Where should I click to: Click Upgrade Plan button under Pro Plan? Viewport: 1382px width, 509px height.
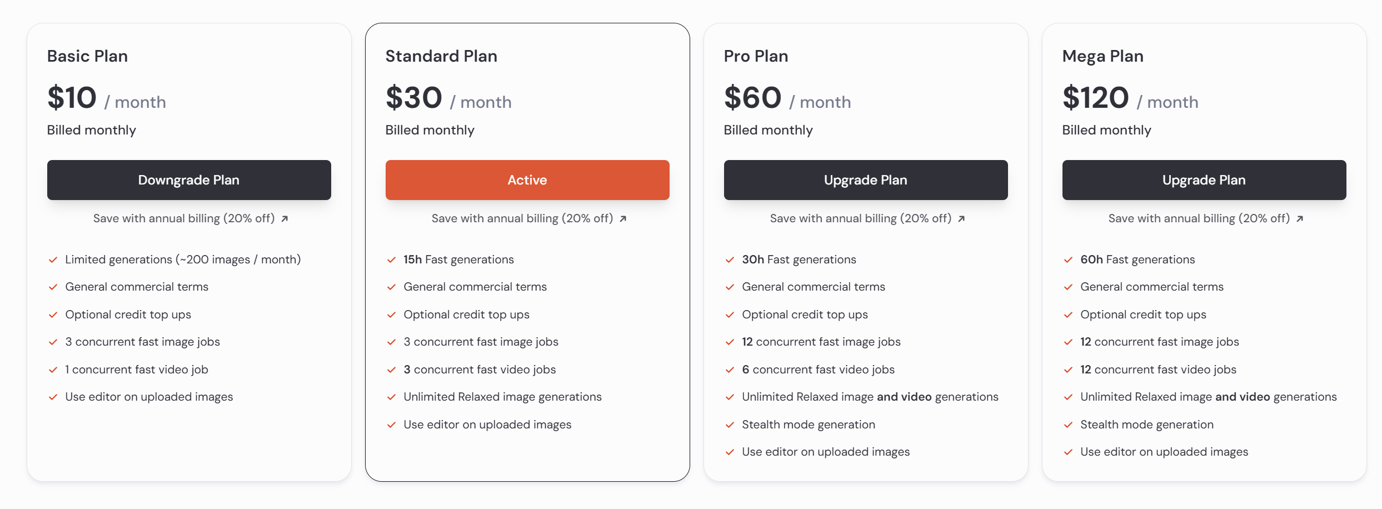pyautogui.click(x=866, y=180)
